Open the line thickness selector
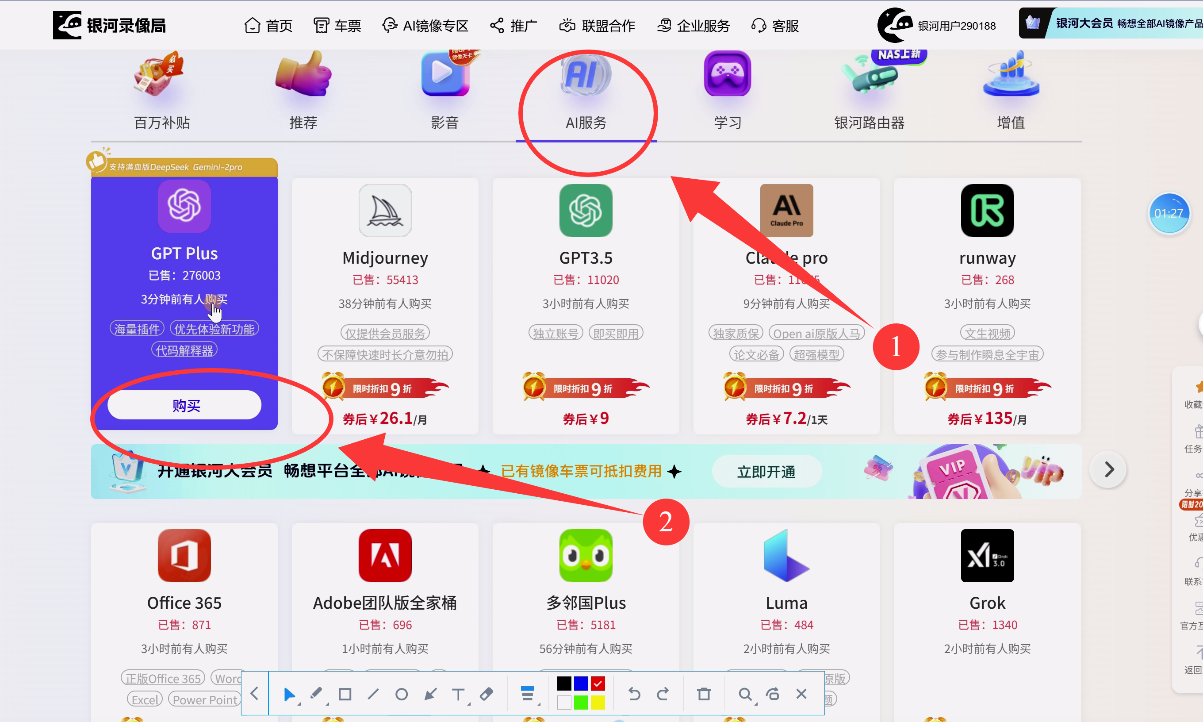Viewport: 1203px width, 722px height. coord(528,694)
